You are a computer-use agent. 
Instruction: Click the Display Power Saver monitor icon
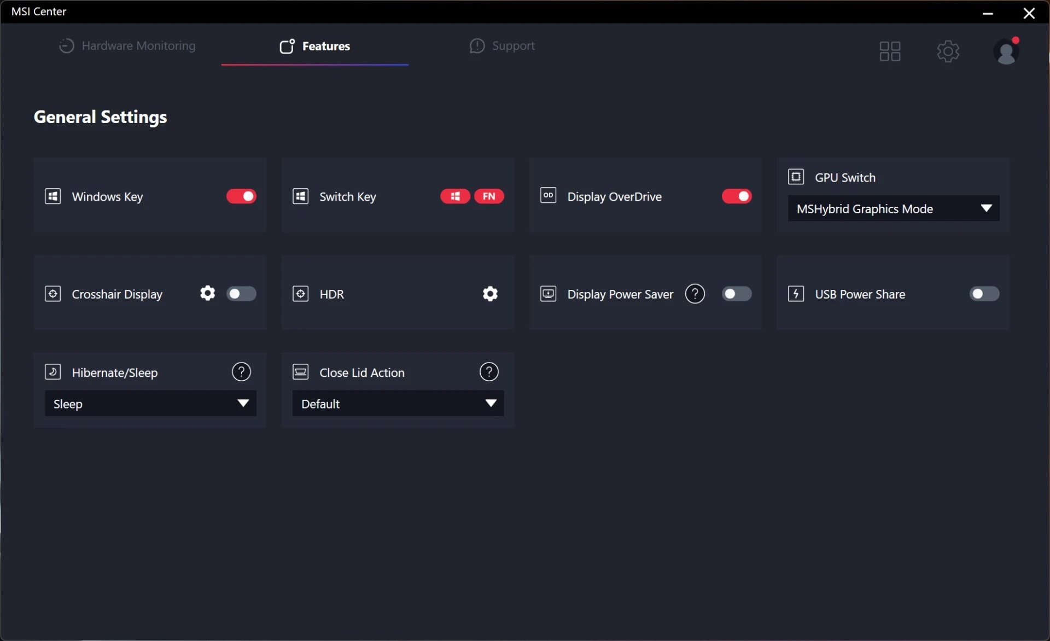548,294
